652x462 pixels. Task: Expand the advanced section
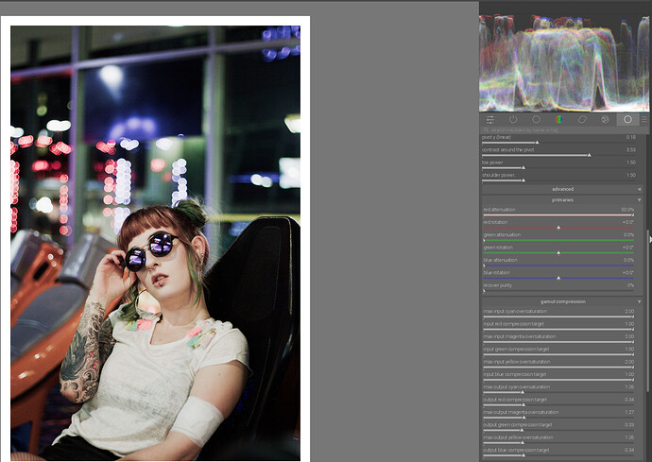click(x=562, y=189)
